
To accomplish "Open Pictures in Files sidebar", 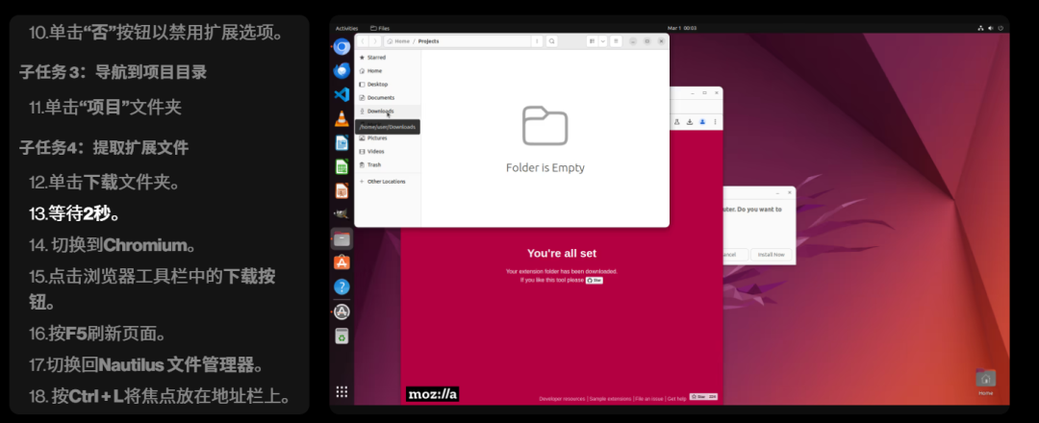I will [388, 137].
